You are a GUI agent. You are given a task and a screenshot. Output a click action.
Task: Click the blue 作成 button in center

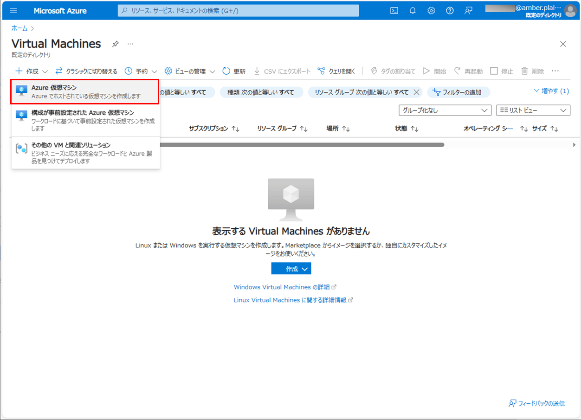pyautogui.click(x=291, y=269)
